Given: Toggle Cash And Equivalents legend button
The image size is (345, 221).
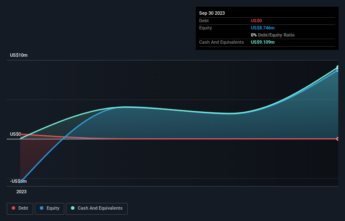Looking at the screenshot, I should (97, 208).
